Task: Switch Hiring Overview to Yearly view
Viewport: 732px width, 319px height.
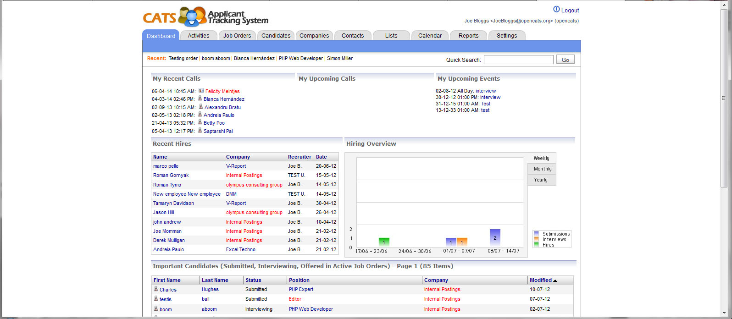Action: [x=540, y=180]
